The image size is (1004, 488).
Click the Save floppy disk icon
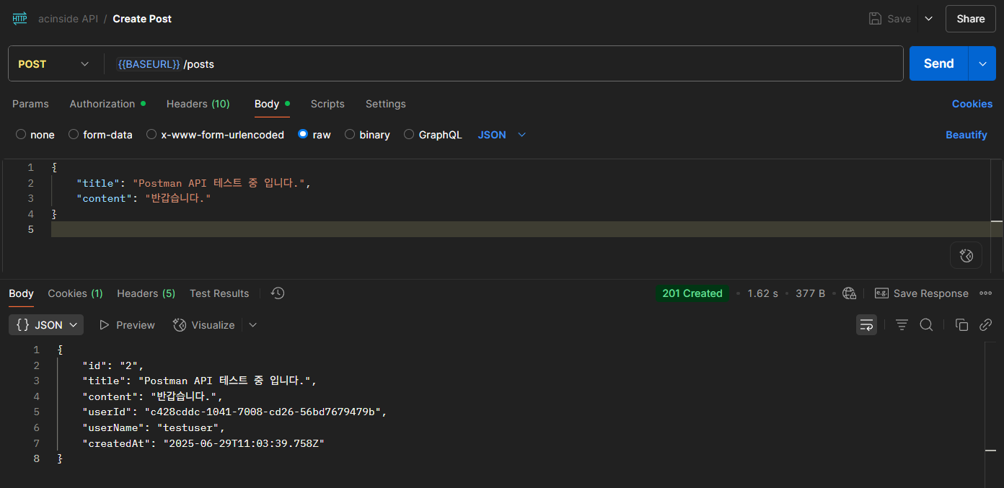click(875, 19)
